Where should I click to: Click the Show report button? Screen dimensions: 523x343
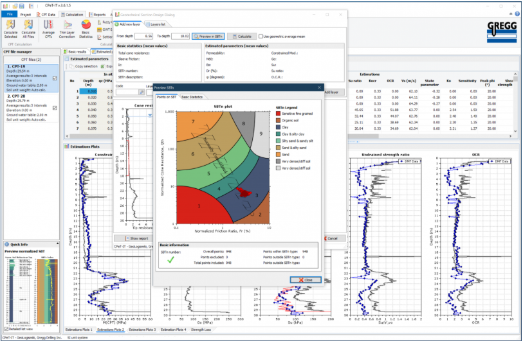click(136, 238)
